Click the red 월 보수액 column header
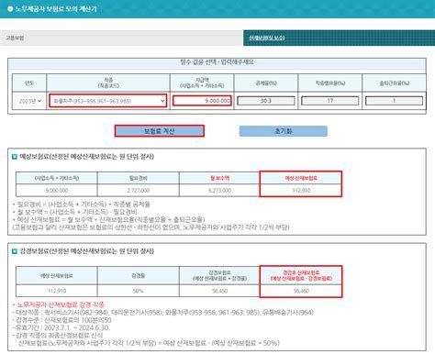This screenshot has width=435, height=354. tap(219, 178)
